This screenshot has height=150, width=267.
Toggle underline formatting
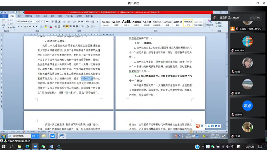(25, 27)
